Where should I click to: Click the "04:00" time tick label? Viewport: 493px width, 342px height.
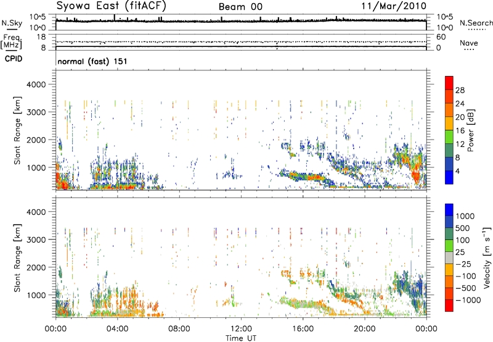[x=117, y=329]
